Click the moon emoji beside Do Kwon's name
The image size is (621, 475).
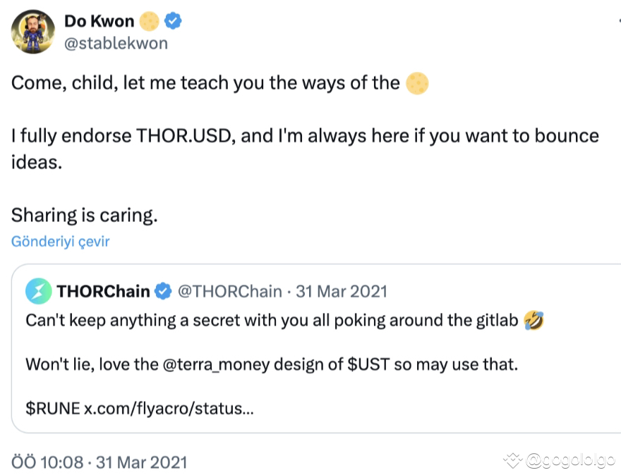[x=149, y=22]
